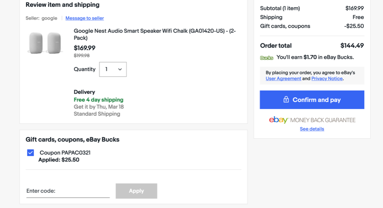Image resolution: width=383 pixels, height=208 pixels.
Task: Click the Free shipping value in summary
Action: click(358, 17)
